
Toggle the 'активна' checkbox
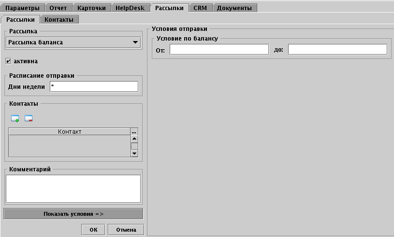coord(9,61)
